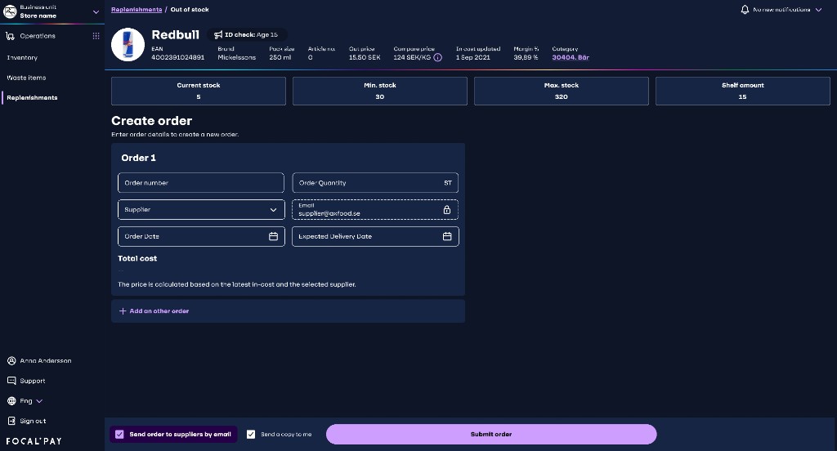The height and width of the screenshot is (451, 837).
Task: Click the Order Date field
Action: click(201, 236)
